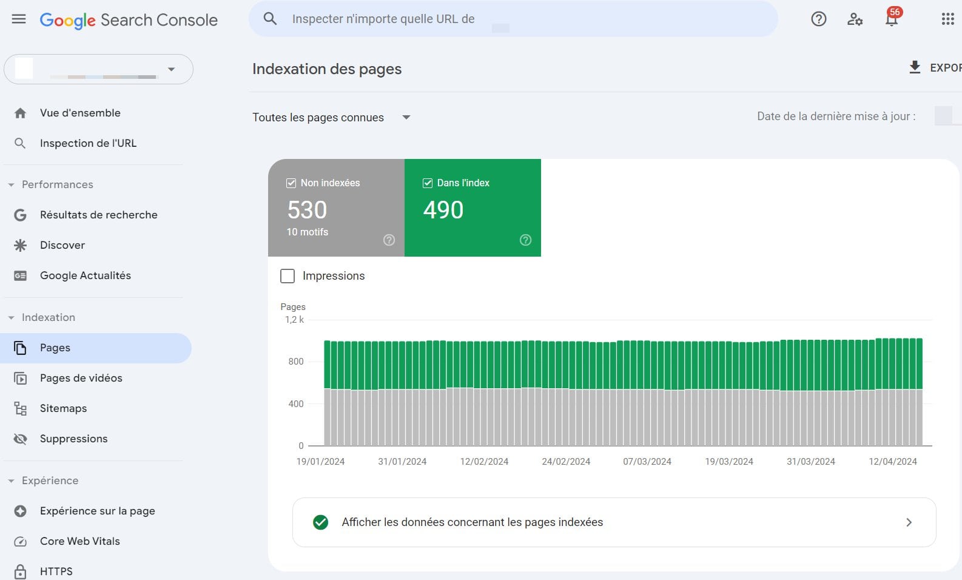Click the Expérience sur la page icon
This screenshot has height=580, width=962.
[20, 511]
